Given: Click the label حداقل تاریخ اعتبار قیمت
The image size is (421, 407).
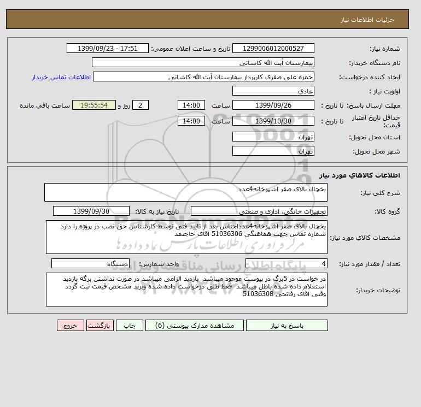Looking at the screenshot, I should (x=376, y=121).
